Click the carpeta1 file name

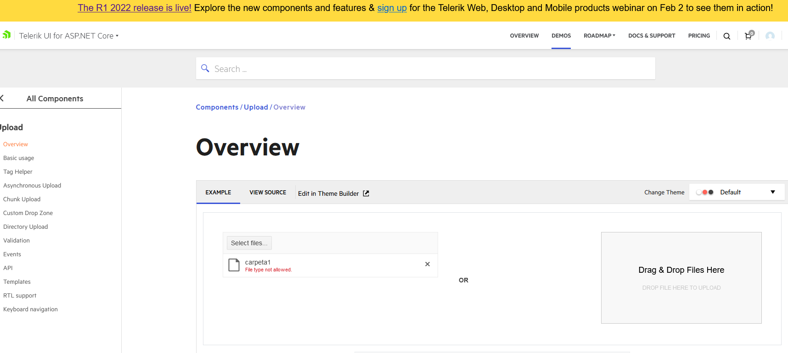pos(258,262)
